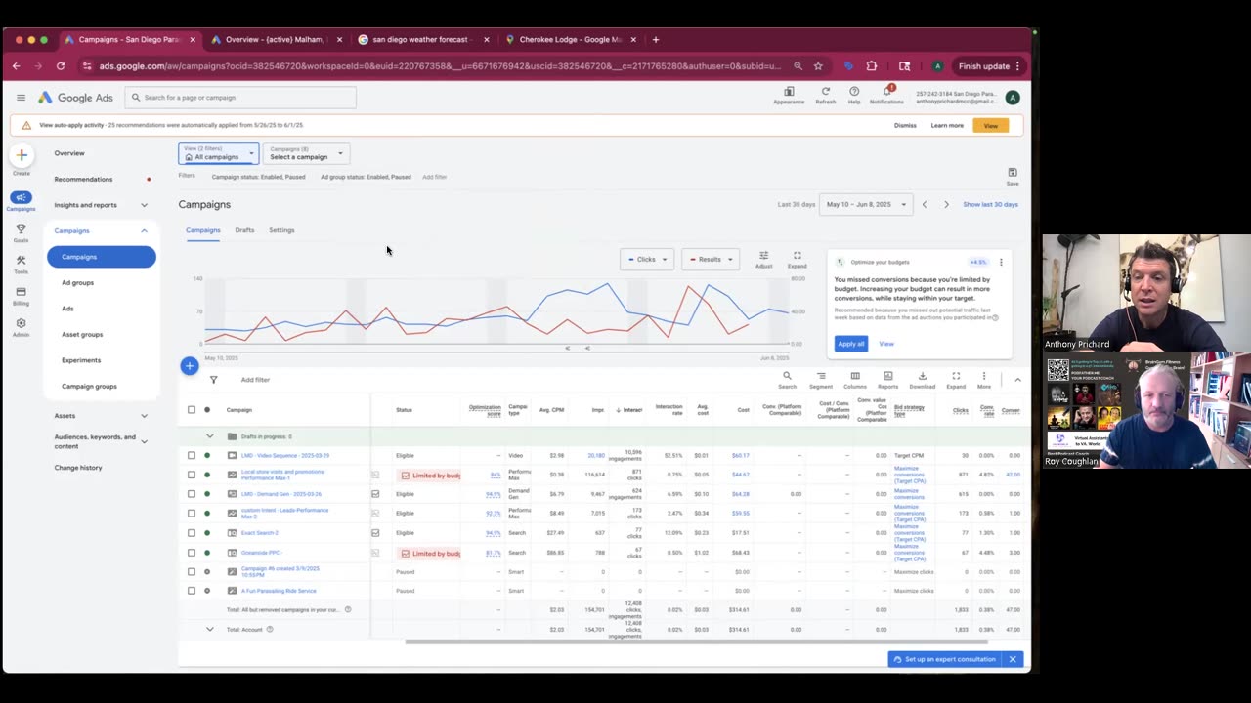
Task: Switch to the Drafts tab
Action: click(244, 230)
